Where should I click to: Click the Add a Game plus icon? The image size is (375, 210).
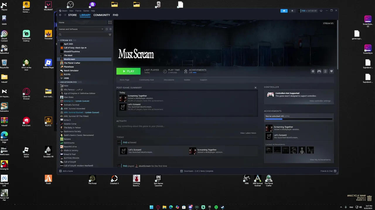point(60,171)
